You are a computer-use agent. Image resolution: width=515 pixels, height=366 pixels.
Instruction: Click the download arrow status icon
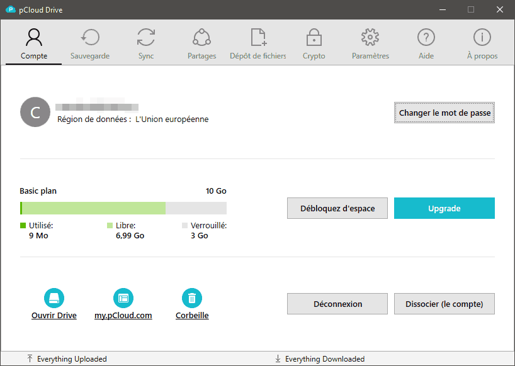278,358
